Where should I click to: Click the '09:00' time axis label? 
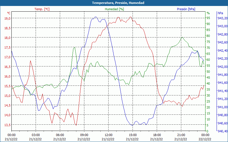[x=84, y=135]
